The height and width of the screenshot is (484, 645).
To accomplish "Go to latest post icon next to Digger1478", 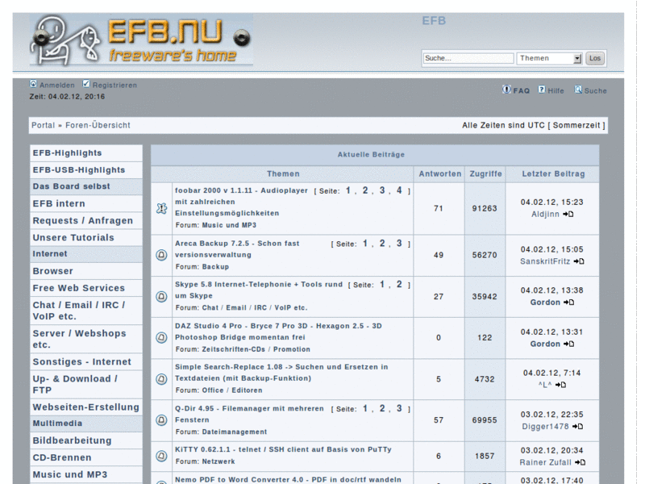I will pyautogui.click(x=577, y=427).
